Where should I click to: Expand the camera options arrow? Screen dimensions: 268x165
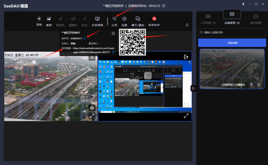pyautogui.click(x=78, y=20)
